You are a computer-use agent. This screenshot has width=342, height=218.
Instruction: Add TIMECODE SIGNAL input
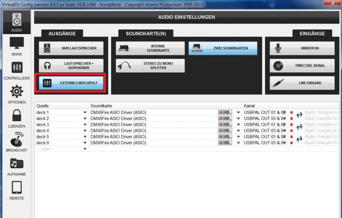pos(302,66)
